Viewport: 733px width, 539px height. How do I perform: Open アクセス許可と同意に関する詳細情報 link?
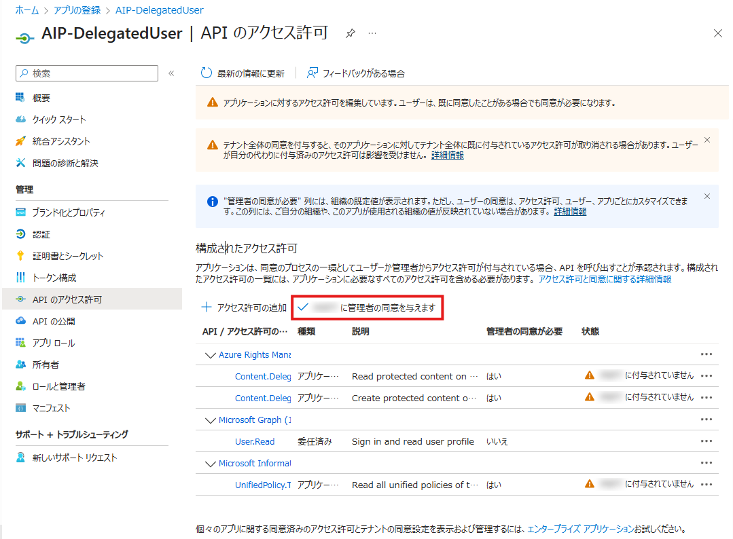(605, 279)
